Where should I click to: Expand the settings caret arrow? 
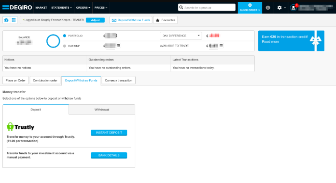(x=285, y=8)
